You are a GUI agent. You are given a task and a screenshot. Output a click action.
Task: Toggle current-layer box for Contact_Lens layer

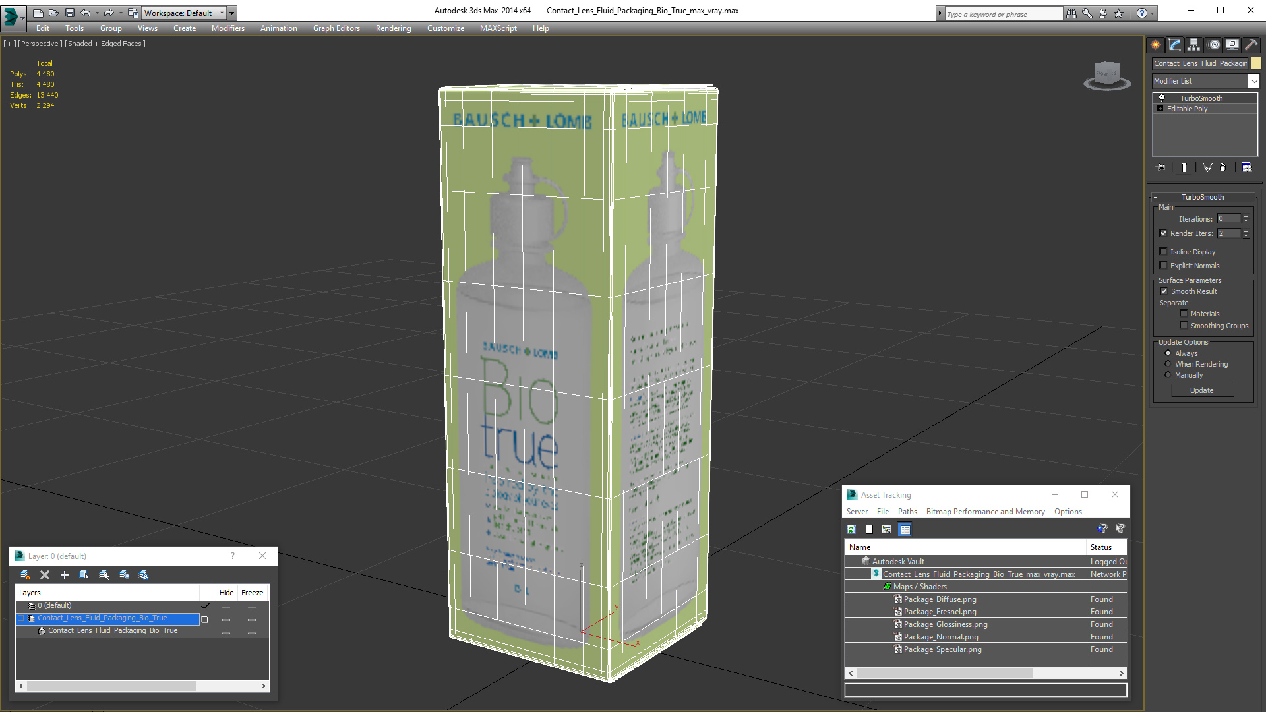click(x=204, y=619)
